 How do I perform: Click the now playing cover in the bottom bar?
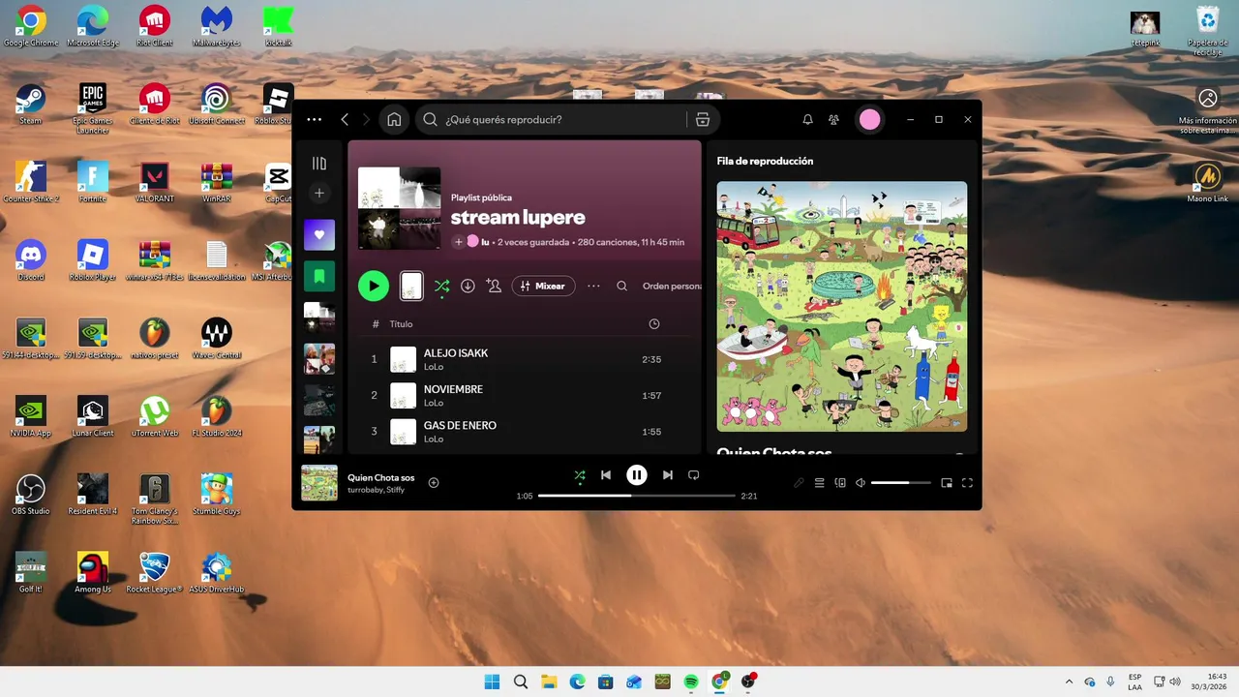pyautogui.click(x=319, y=483)
